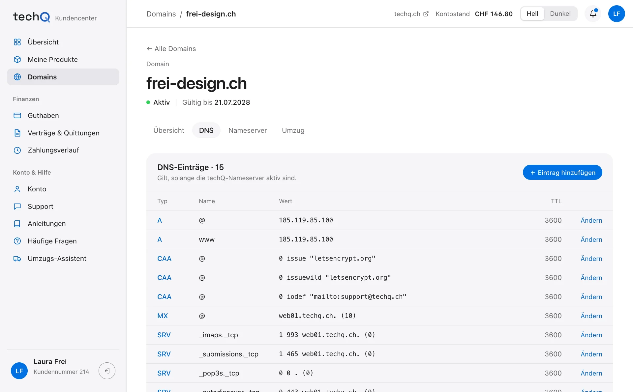Click Ändern for _imaps._tcp SRV record
Screen dimensions: 633x392
click(591, 335)
